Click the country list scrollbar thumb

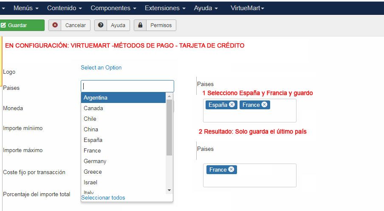169,128
